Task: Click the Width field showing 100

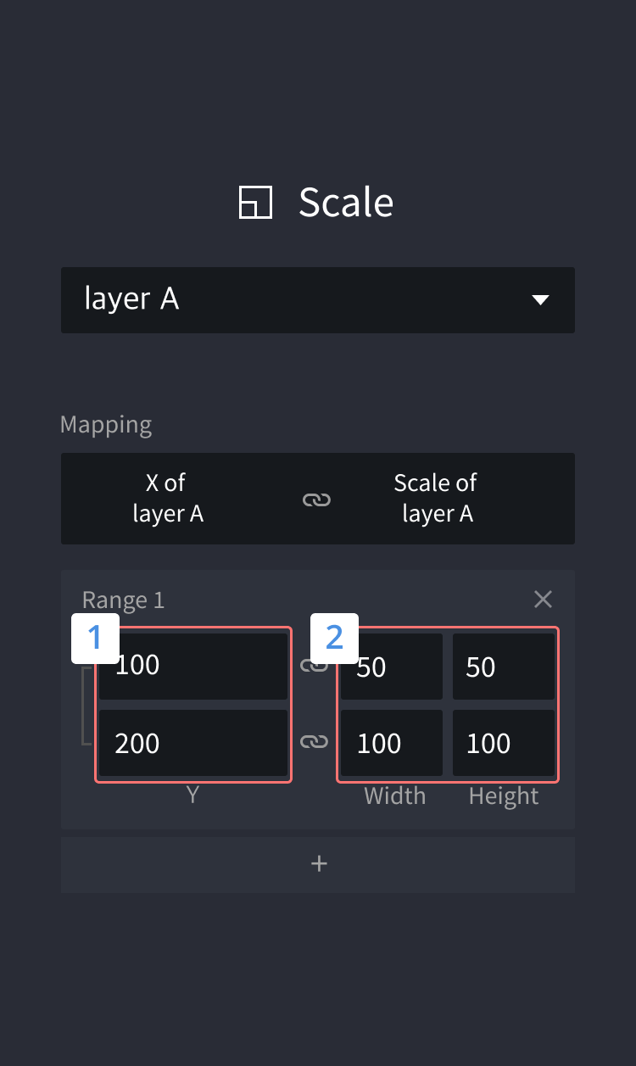Action: point(392,743)
